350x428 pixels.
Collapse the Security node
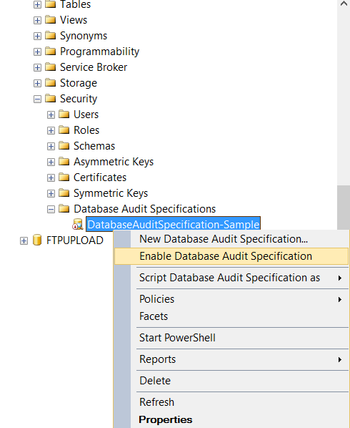pyautogui.click(x=37, y=99)
